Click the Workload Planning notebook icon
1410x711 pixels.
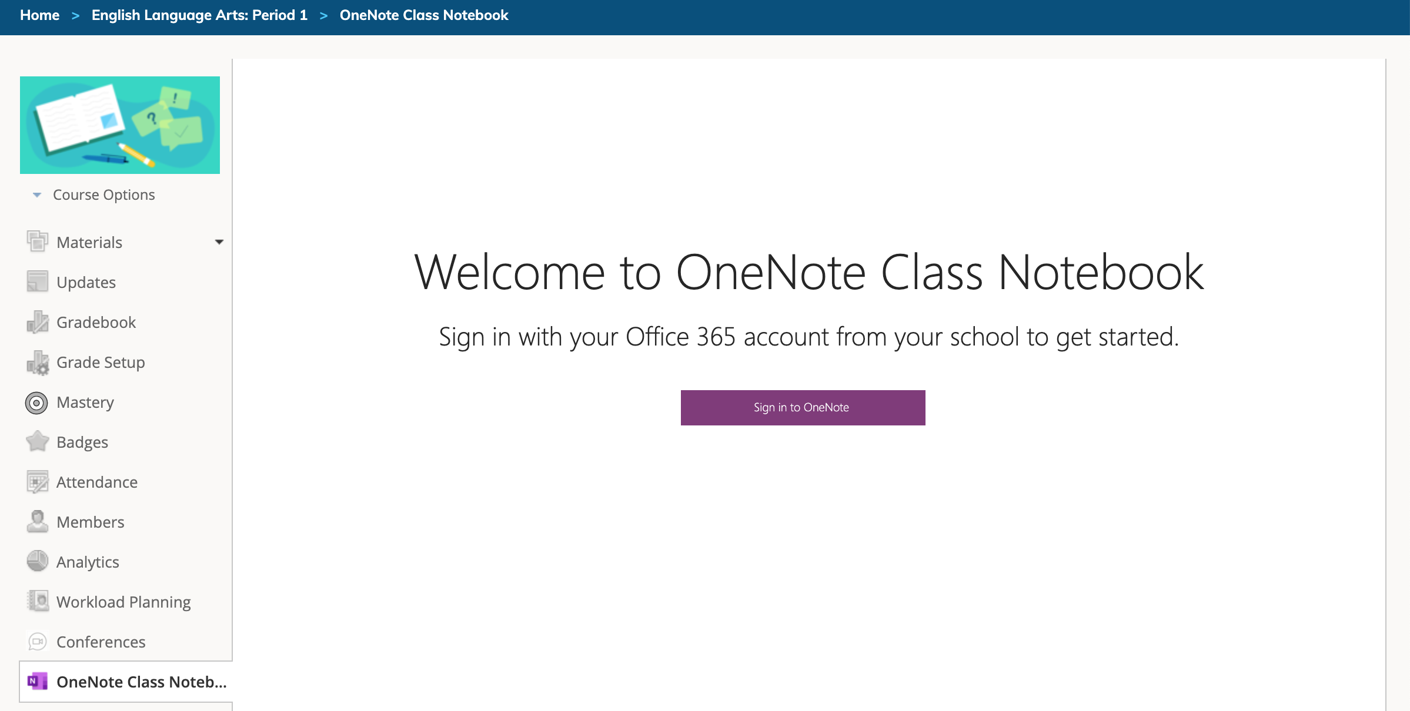click(37, 601)
